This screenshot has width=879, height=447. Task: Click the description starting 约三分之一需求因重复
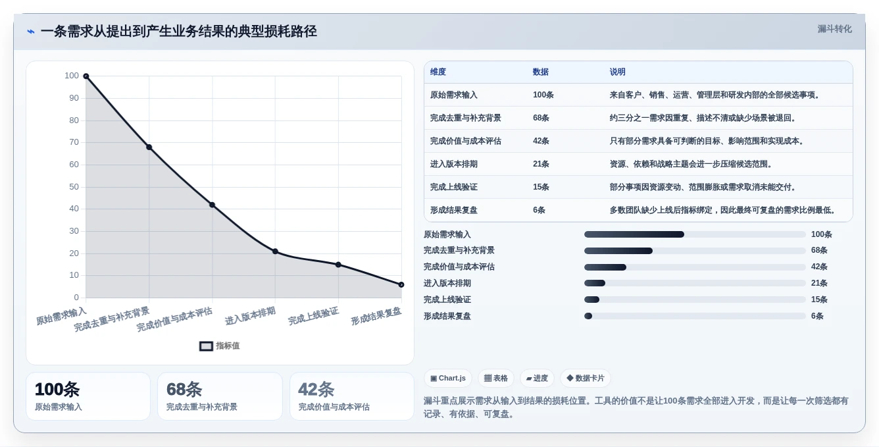click(x=704, y=118)
